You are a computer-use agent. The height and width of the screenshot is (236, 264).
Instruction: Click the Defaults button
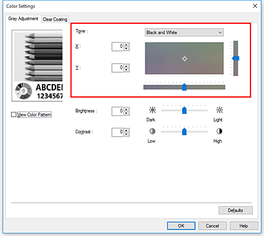click(x=236, y=210)
